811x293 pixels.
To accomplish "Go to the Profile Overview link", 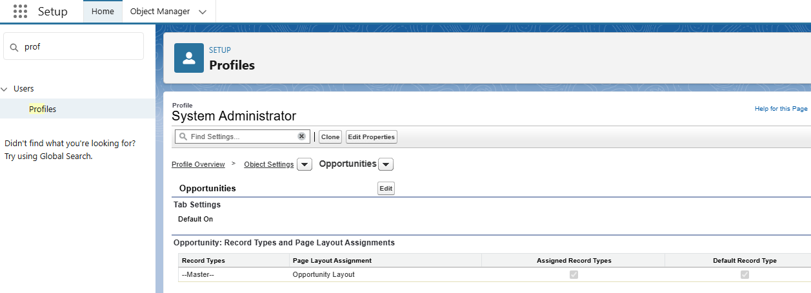I will click(x=198, y=164).
